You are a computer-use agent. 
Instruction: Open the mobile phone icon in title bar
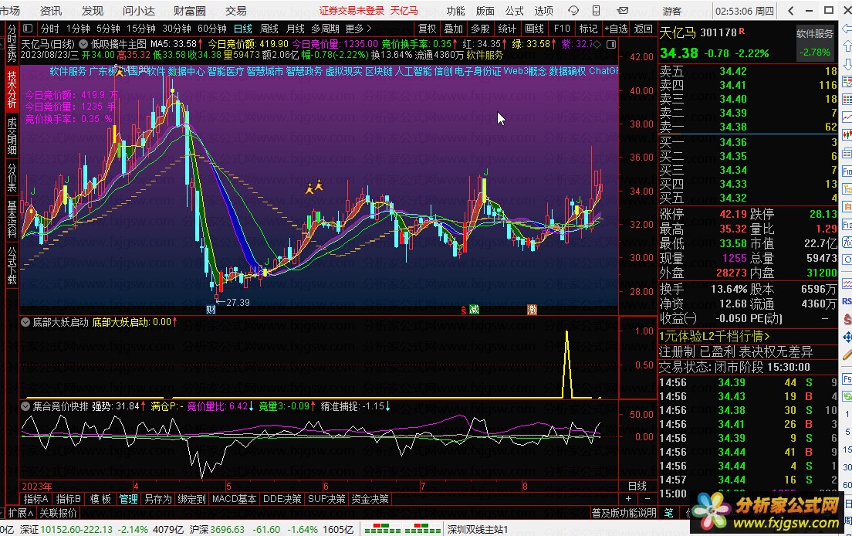(x=597, y=10)
